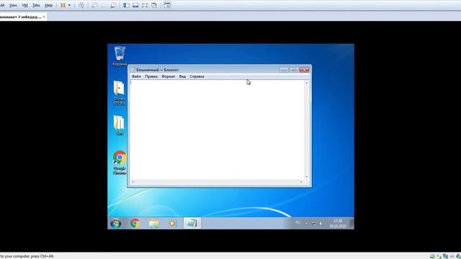The height and width of the screenshot is (259, 461).
Task: Launch Chrome from the taskbar
Action: click(x=135, y=224)
